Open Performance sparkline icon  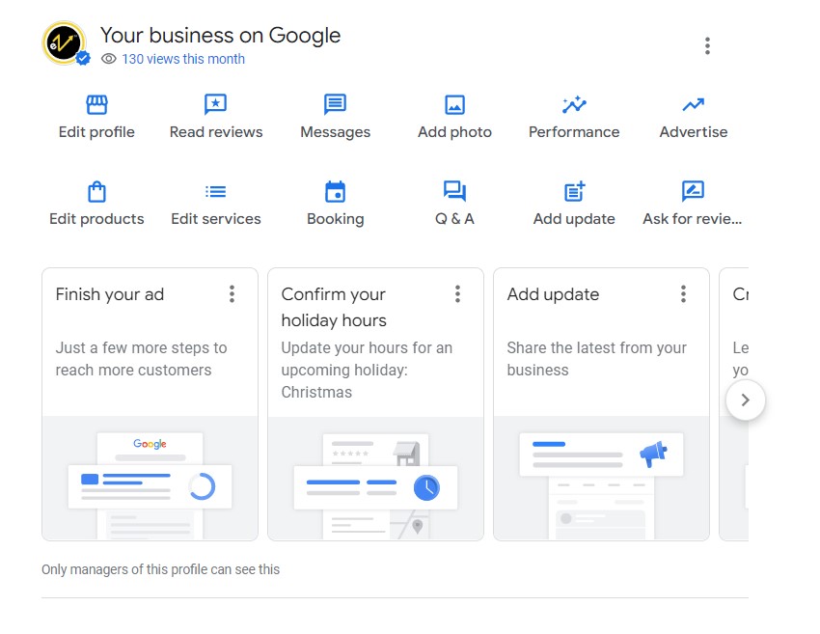[x=574, y=105]
